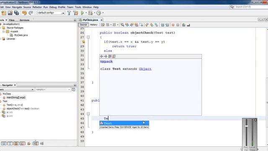The height and width of the screenshot is (151, 268).
Task: Toggle Highlight Search in editor toolbar
Action: 137,25
